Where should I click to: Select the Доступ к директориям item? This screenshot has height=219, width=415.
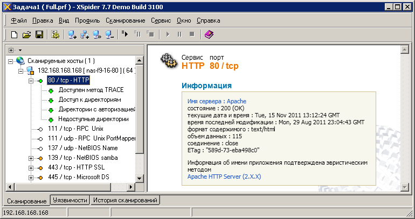pos(89,100)
